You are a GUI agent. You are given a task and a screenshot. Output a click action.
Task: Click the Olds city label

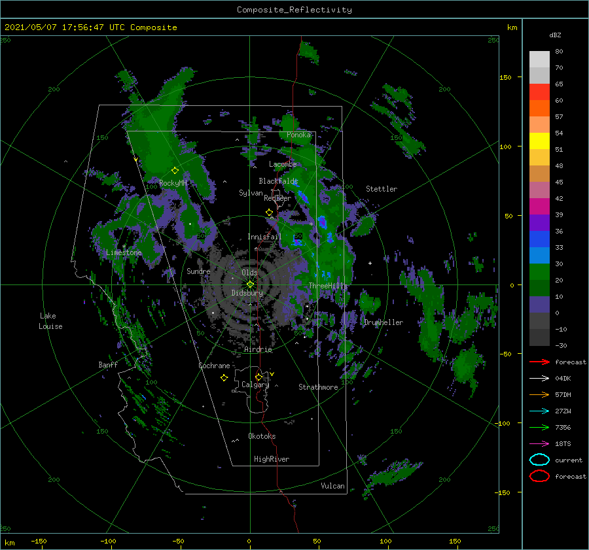pos(249,273)
